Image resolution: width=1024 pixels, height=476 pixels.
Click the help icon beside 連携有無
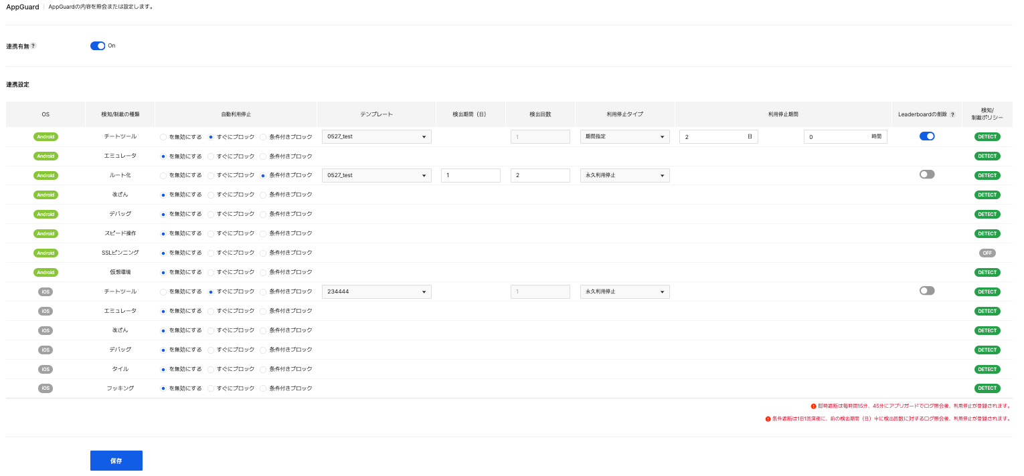tap(33, 46)
